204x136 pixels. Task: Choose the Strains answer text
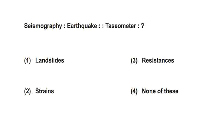(45, 91)
